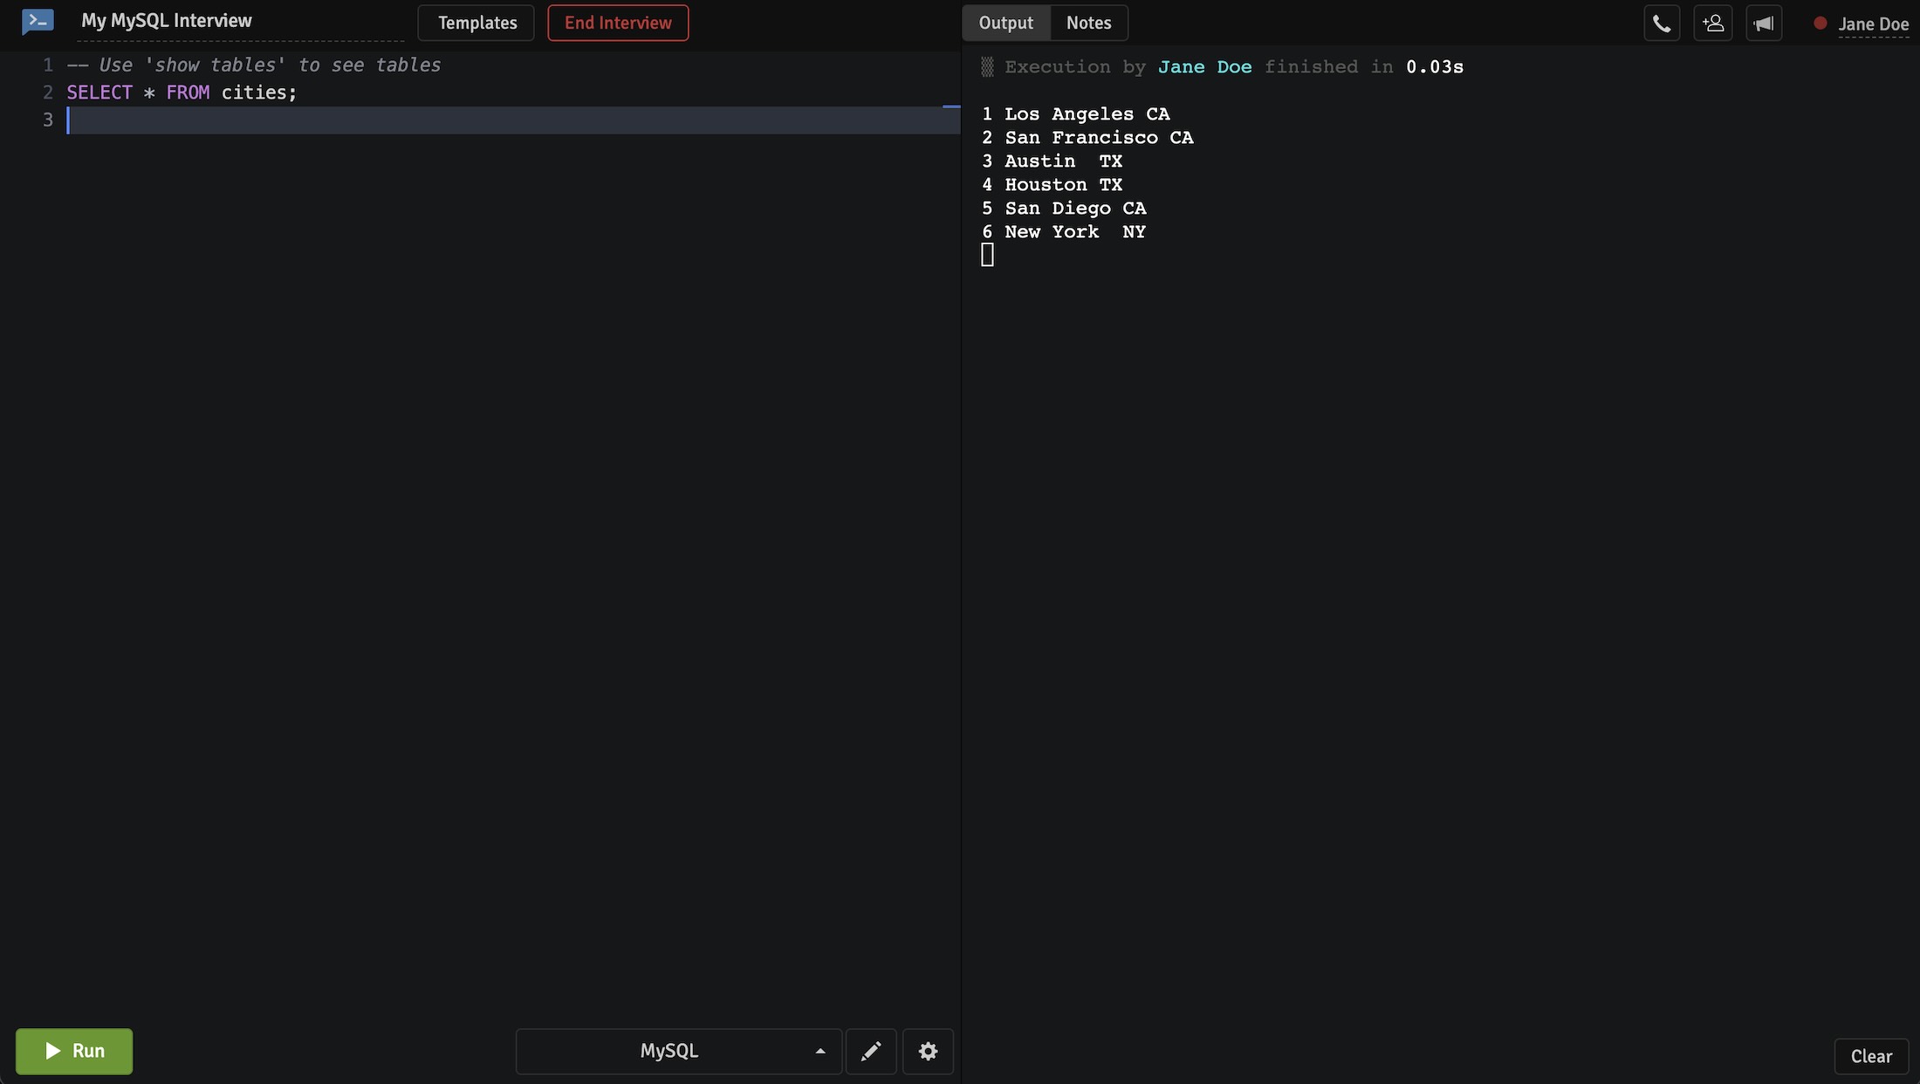The width and height of the screenshot is (1920, 1084).
Task: Click on the Houston TX result row
Action: [x=1061, y=183]
